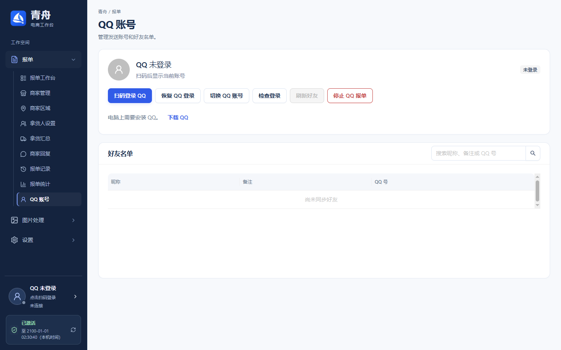Open QQ login panel arrow at sidebar bottom
Viewport: 561px width, 350px height.
[x=75, y=296]
